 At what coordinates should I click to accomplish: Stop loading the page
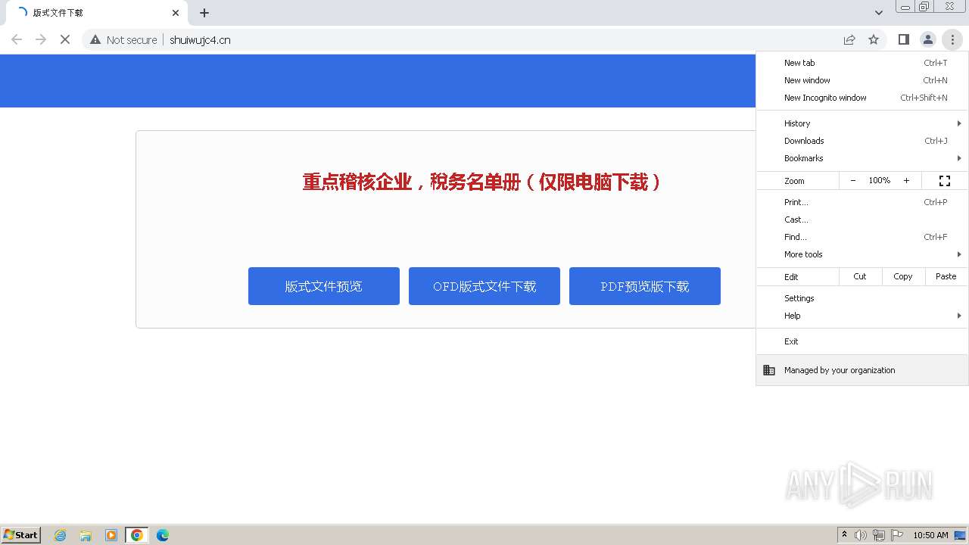[65, 39]
